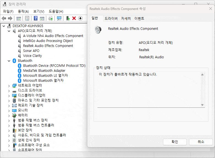Click the display adapters category icon
The width and height of the screenshot is (215, 158).
click(x=14, y=96)
